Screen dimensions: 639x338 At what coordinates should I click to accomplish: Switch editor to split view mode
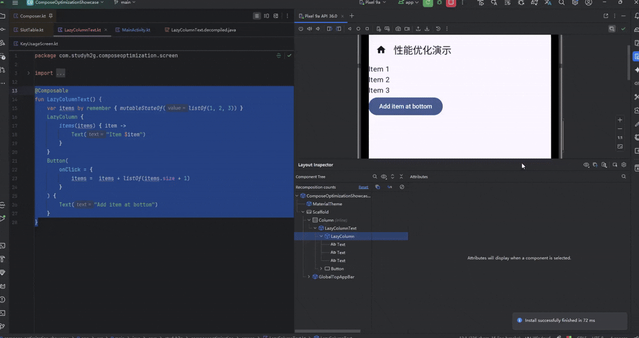266,16
